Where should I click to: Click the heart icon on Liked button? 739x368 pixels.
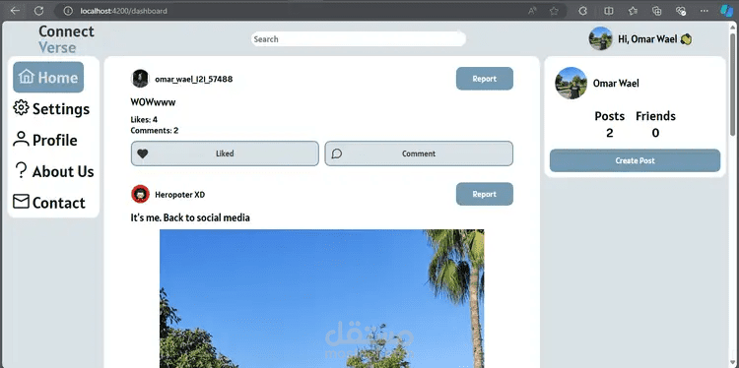pyautogui.click(x=142, y=153)
